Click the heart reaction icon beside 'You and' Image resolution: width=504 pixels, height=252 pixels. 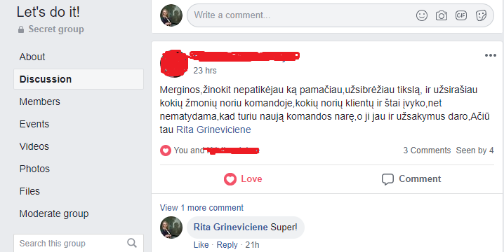[x=165, y=150]
